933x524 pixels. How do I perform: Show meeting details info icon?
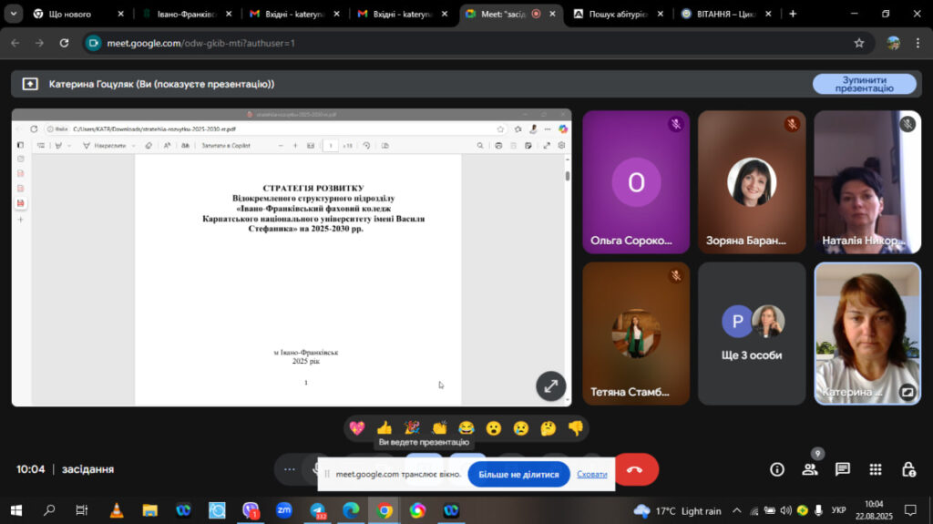777,469
